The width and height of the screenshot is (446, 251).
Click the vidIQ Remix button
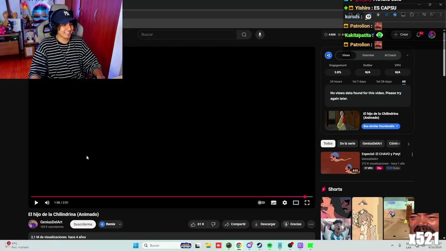(x=108, y=224)
